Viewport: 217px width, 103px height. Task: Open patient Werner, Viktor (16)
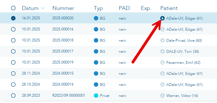182,96
